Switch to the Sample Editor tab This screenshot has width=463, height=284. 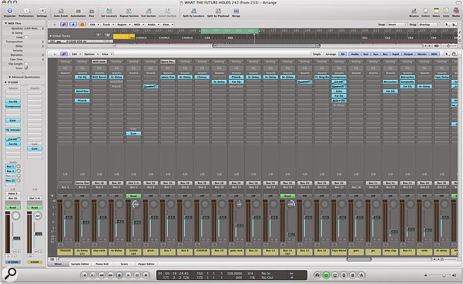click(80, 264)
